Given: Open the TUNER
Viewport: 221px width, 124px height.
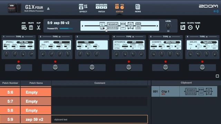Looking at the screenshot, I should 198,28.
